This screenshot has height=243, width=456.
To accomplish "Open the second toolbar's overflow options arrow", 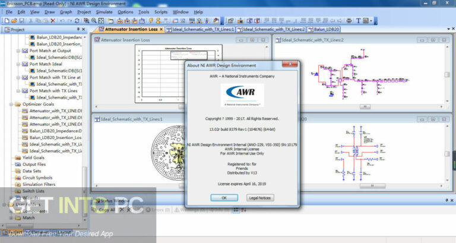I will [375, 21].
